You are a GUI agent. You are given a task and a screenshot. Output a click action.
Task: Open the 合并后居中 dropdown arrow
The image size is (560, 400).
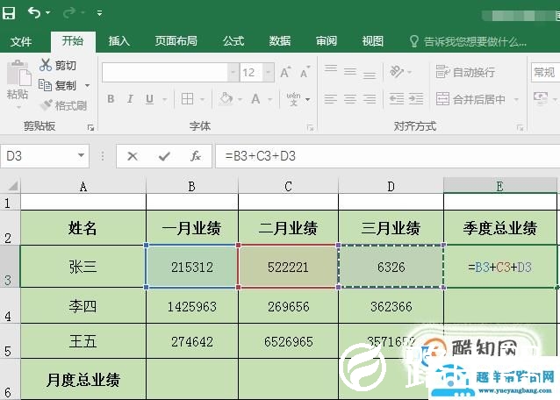[516, 99]
